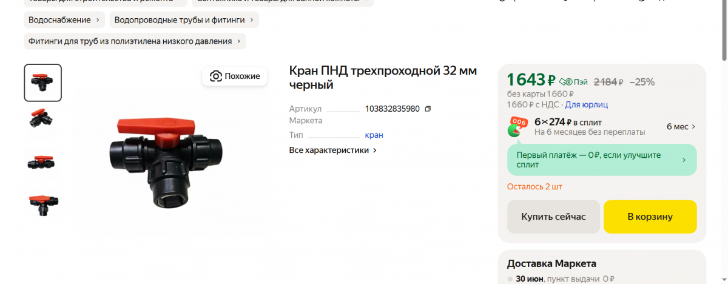Select the first product thumbnail
728x284 pixels.
point(43,83)
